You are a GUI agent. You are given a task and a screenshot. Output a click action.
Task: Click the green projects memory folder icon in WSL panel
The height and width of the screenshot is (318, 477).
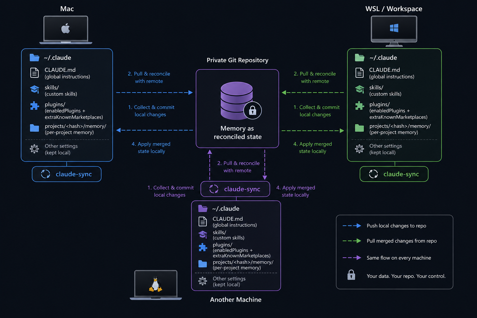360,128
